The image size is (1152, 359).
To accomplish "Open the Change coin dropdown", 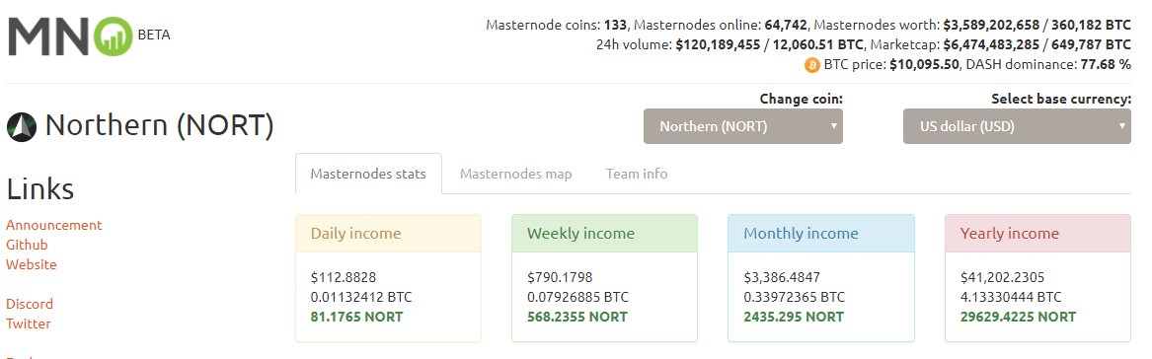I will (x=742, y=126).
